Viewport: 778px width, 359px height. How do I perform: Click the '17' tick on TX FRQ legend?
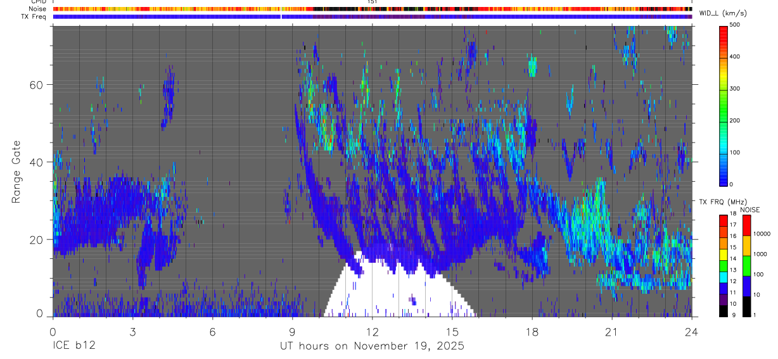pos(733,225)
